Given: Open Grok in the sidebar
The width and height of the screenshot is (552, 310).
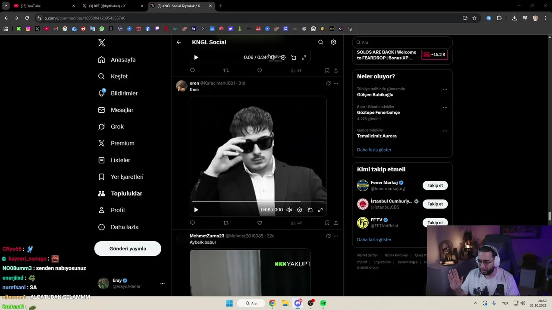Looking at the screenshot, I should pyautogui.click(x=111, y=127).
